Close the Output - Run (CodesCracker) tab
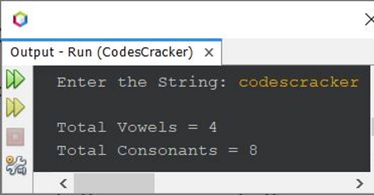Viewport: 374px width, 195px height. pos(209,52)
